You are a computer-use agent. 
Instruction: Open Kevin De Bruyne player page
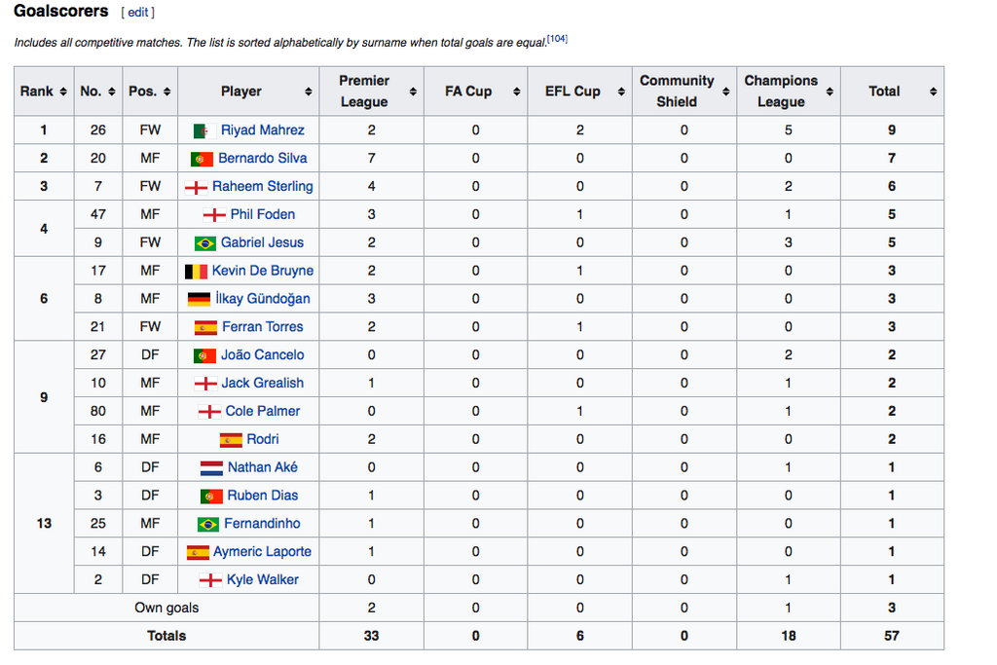[263, 271]
